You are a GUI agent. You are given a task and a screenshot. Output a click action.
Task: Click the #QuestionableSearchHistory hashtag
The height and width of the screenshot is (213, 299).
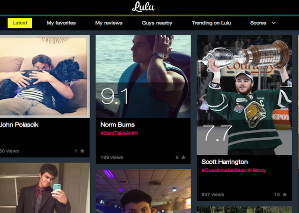coord(234,170)
